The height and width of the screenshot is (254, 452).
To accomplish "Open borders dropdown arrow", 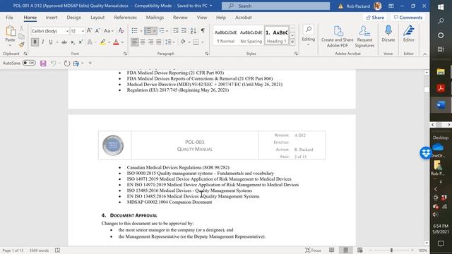I will [203, 42].
